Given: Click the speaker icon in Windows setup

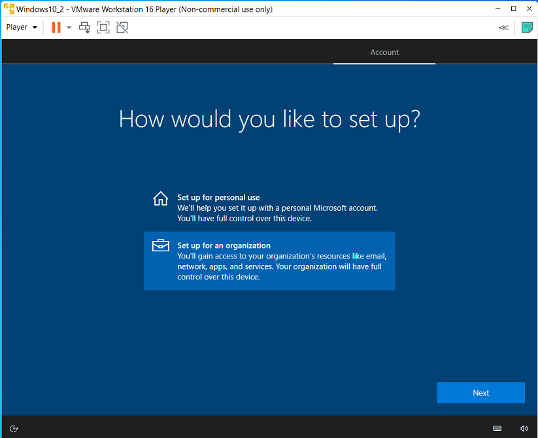Looking at the screenshot, I should (x=523, y=429).
